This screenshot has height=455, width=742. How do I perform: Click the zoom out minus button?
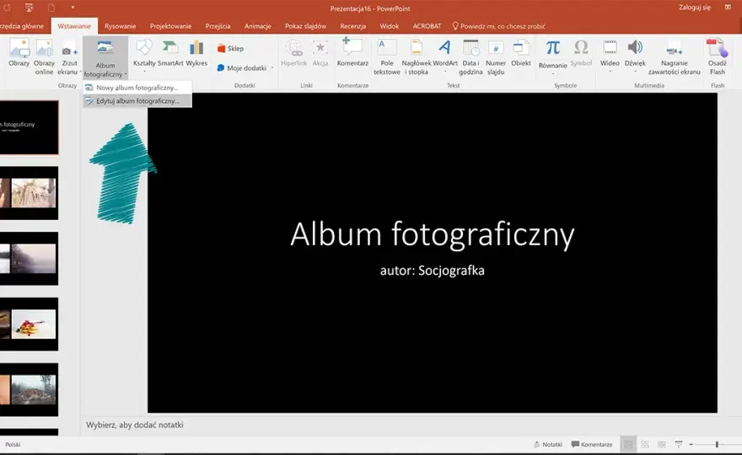[691, 445]
